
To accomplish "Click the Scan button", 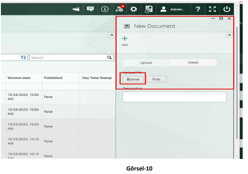I will click(x=156, y=79).
